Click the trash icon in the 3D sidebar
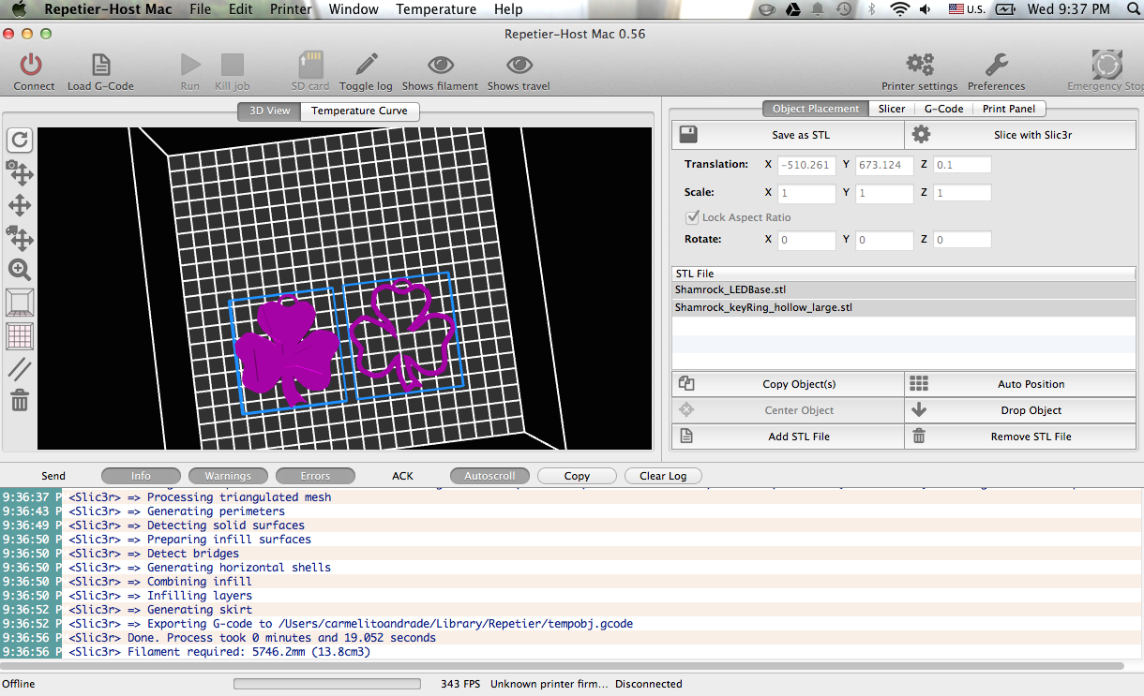Screen dimensions: 1144x696 20,401
